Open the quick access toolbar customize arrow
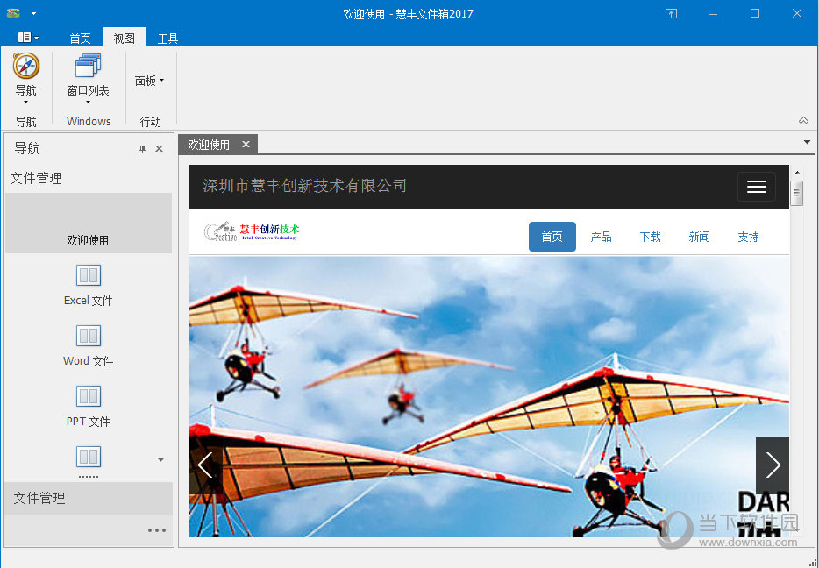The image size is (819, 568). 33,12
